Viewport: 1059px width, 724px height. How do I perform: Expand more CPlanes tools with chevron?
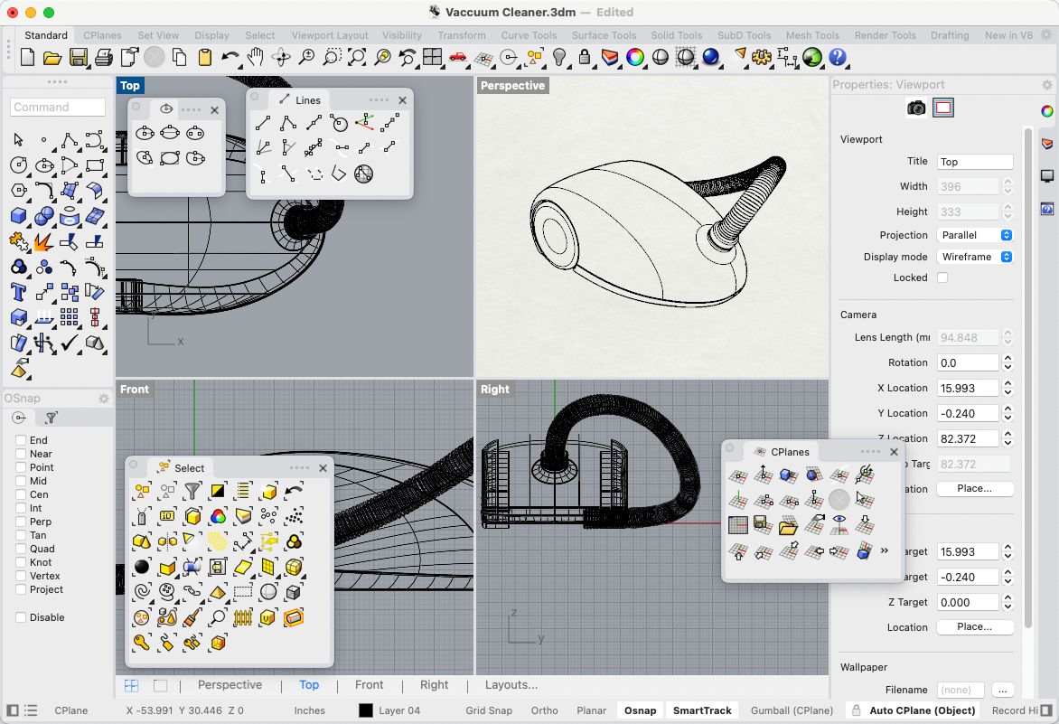point(884,550)
